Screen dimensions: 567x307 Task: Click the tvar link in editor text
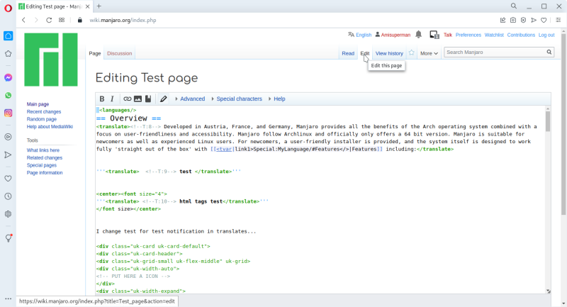(x=224, y=149)
